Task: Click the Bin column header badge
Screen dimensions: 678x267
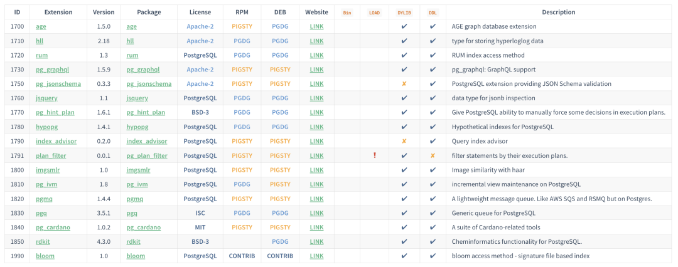Action: 347,13
